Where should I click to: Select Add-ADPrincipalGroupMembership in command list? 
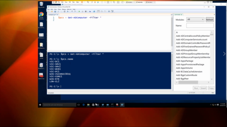click(193, 54)
